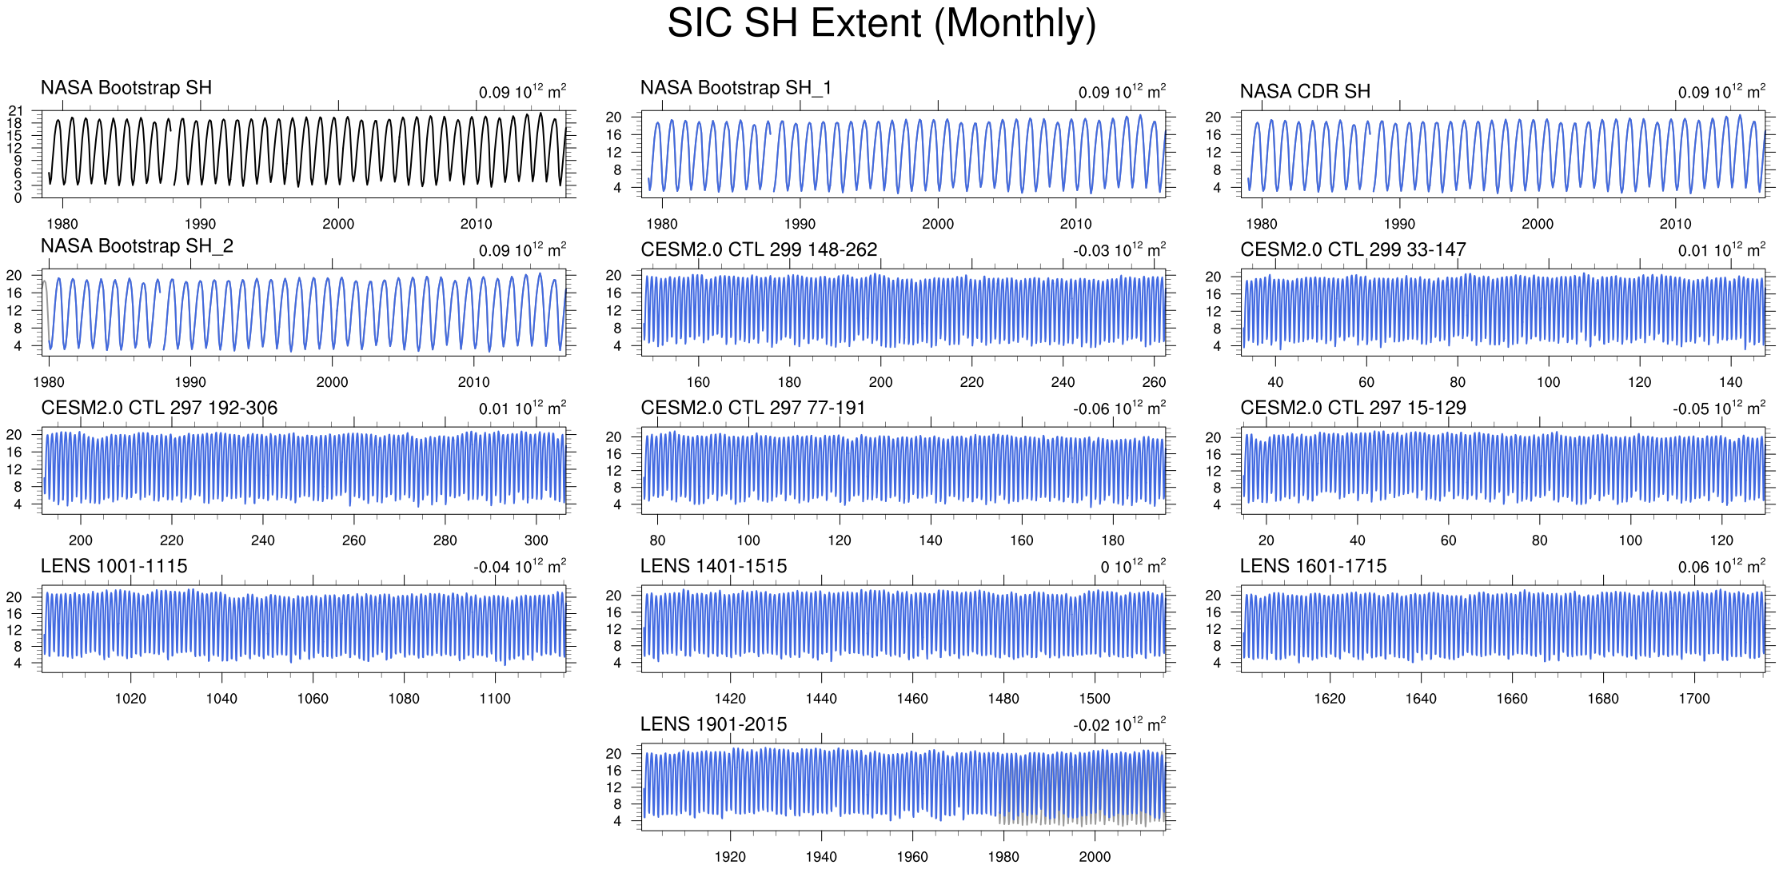Click the CESM2.0 CTL 297 15-129 plot
Image resolution: width=1783 pixels, height=869 pixels.
click(1503, 470)
